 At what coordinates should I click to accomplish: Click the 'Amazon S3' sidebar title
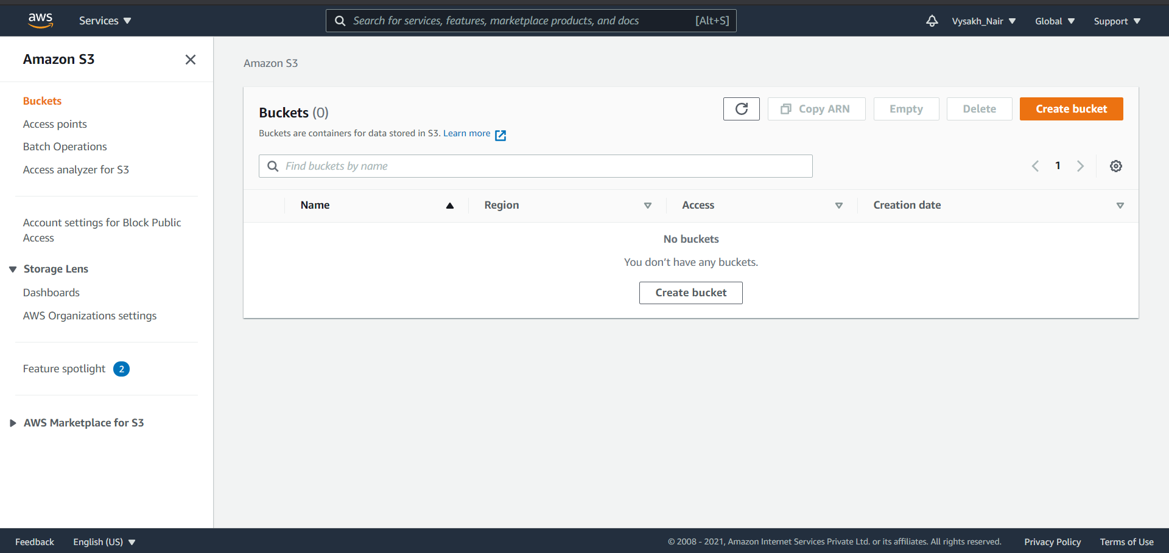(x=58, y=59)
